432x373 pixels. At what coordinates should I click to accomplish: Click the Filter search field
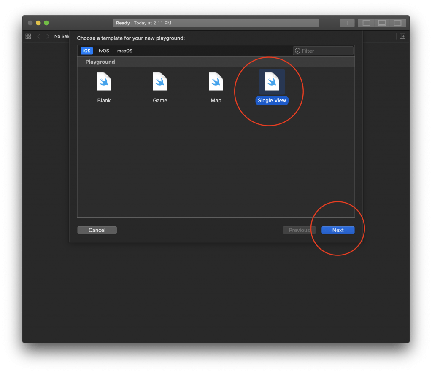[323, 51]
